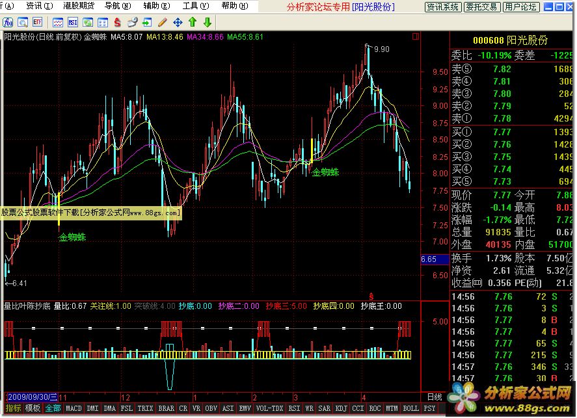Switch to DMA indicator tab

[x=110, y=408]
